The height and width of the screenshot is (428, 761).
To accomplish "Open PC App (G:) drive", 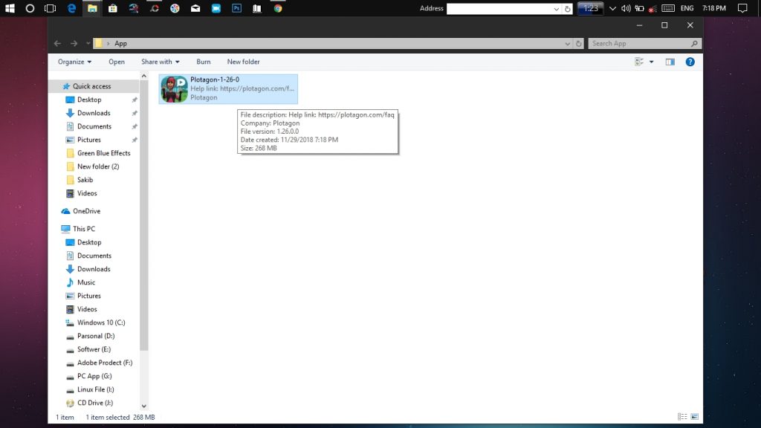I will tap(94, 376).
